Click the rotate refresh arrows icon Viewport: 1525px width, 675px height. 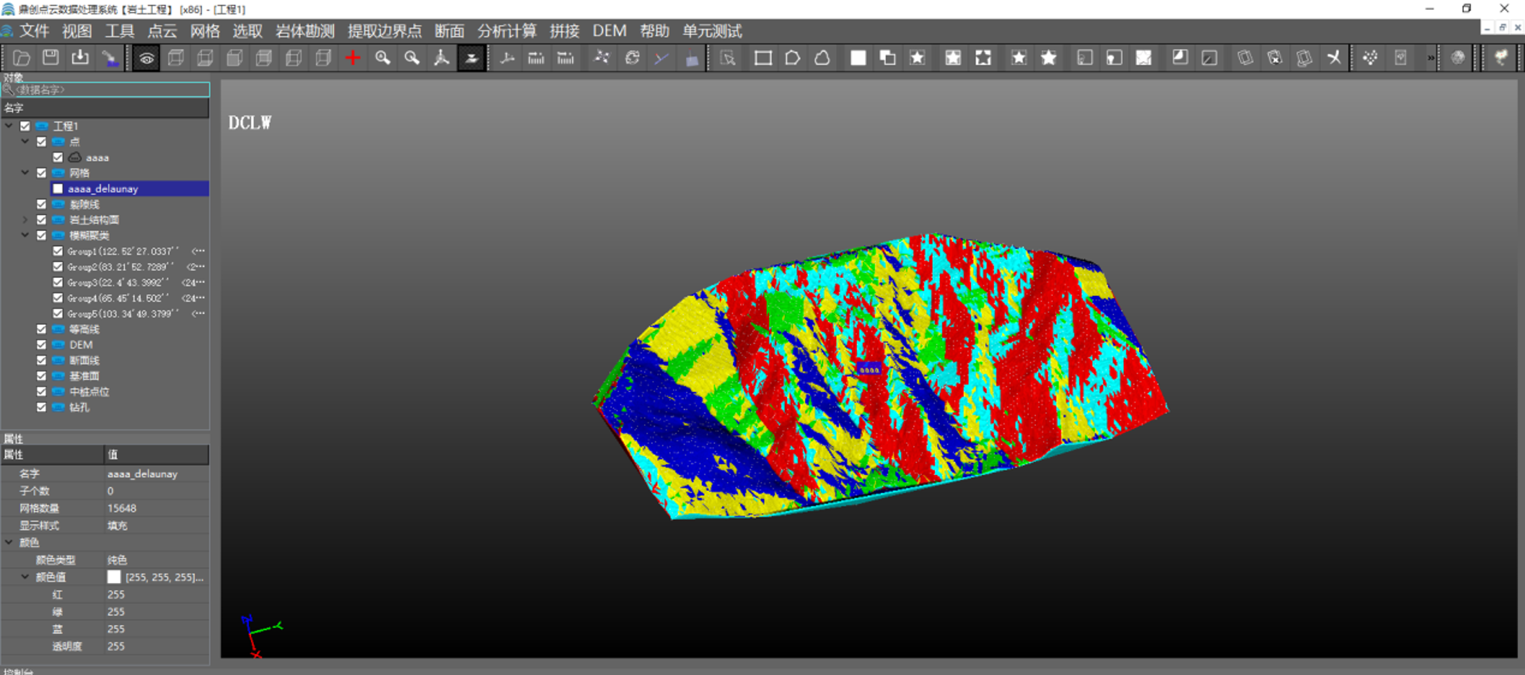coord(632,58)
